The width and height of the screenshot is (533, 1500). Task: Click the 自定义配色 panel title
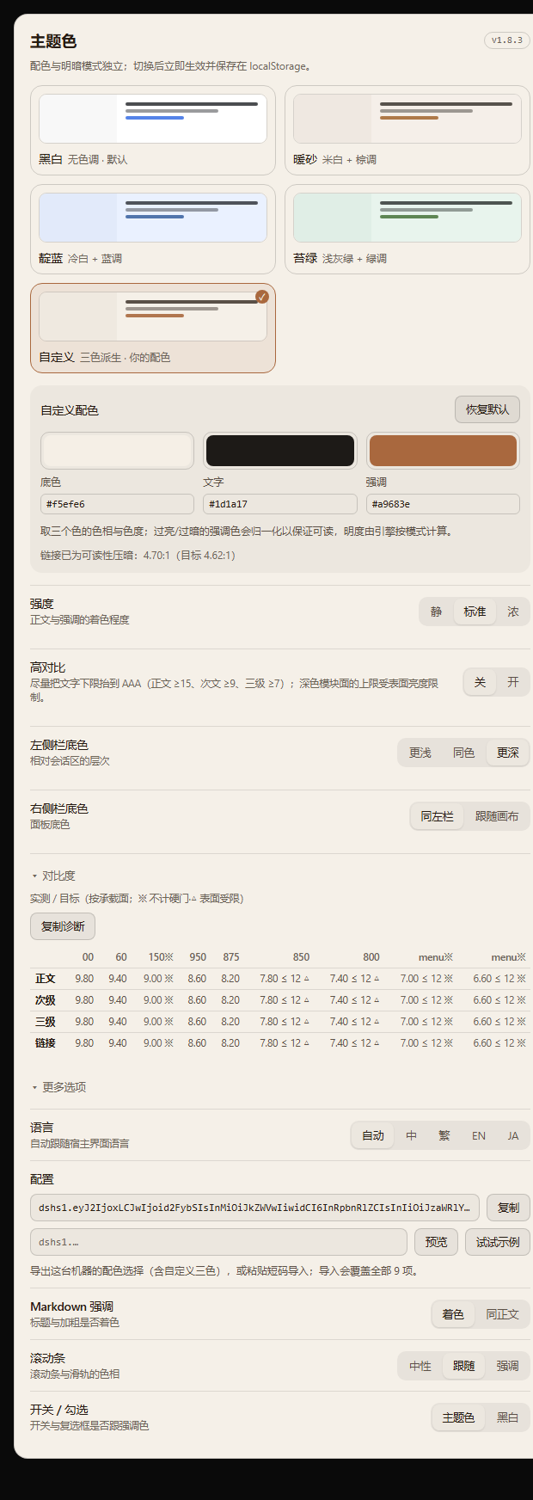(70, 410)
